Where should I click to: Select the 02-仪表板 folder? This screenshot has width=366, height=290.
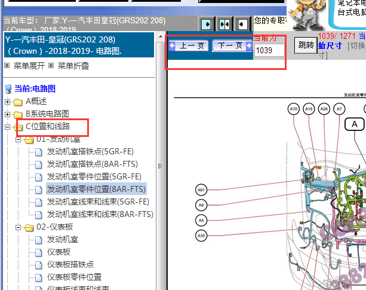tap(55, 227)
